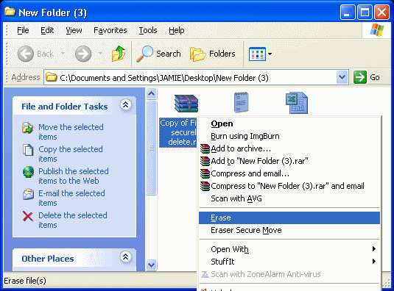Click the sidebar vertical scrollbar thumb
The width and height of the screenshot is (394, 291).
[x=151, y=148]
